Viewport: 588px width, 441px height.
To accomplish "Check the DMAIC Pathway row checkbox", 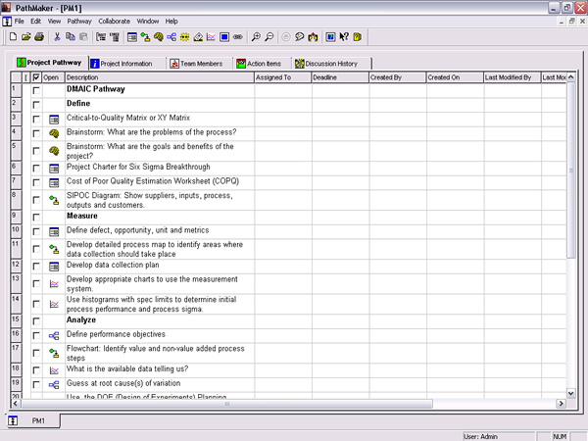I will pos(36,90).
